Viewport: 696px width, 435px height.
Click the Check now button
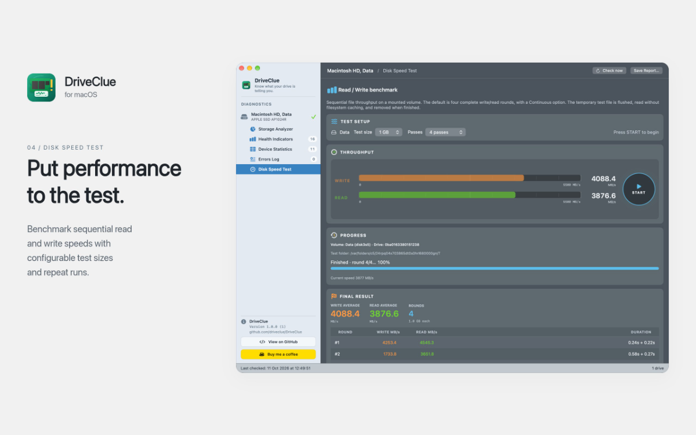click(x=609, y=71)
